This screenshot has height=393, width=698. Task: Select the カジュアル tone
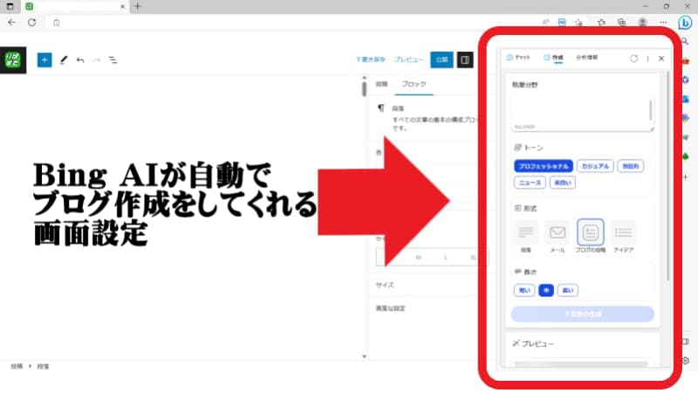tap(595, 166)
